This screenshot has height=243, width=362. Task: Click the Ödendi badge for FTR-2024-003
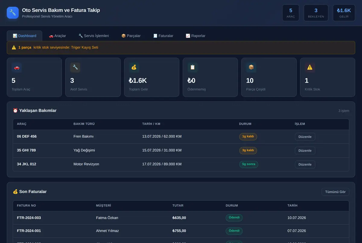[x=234, y=218]
